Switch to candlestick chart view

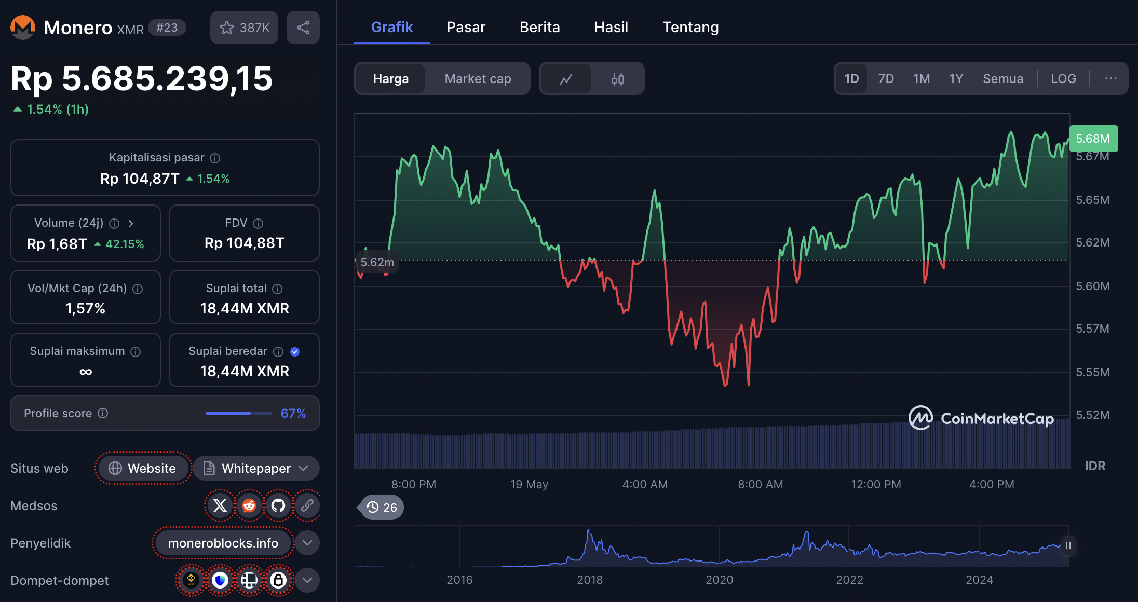click(x=617, y=79)
